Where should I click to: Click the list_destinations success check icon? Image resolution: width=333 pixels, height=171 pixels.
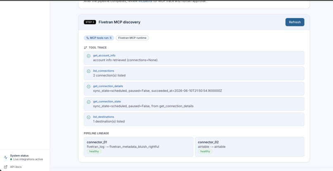tap(88, 117)
